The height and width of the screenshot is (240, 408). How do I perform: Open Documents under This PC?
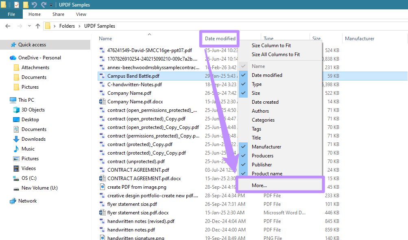point(34,129)
